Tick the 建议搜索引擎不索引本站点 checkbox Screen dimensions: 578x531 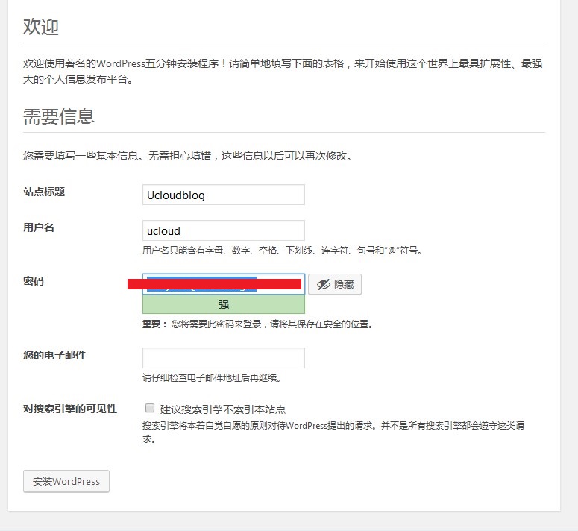[x=149, y=409]
